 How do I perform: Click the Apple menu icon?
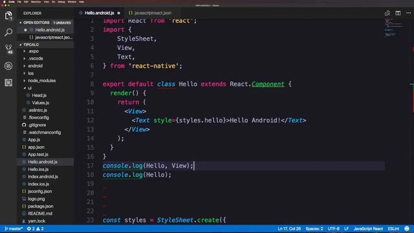point(5,2)
